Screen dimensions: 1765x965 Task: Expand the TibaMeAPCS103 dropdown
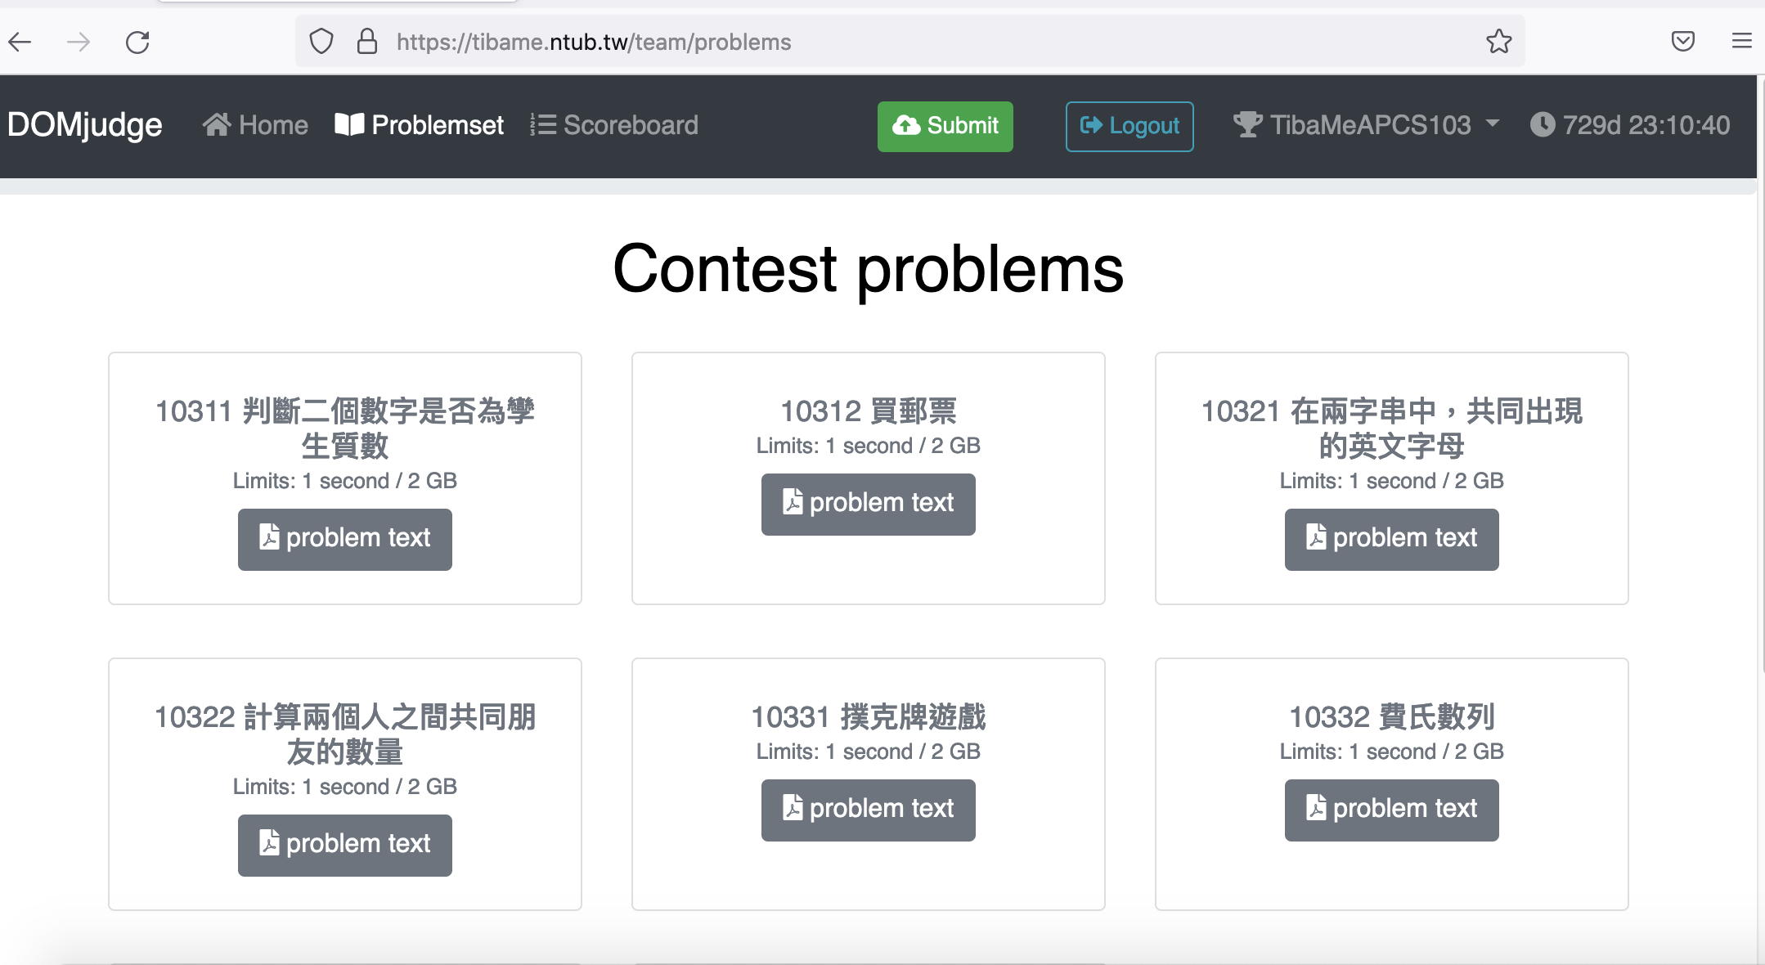pos(1492,125)
